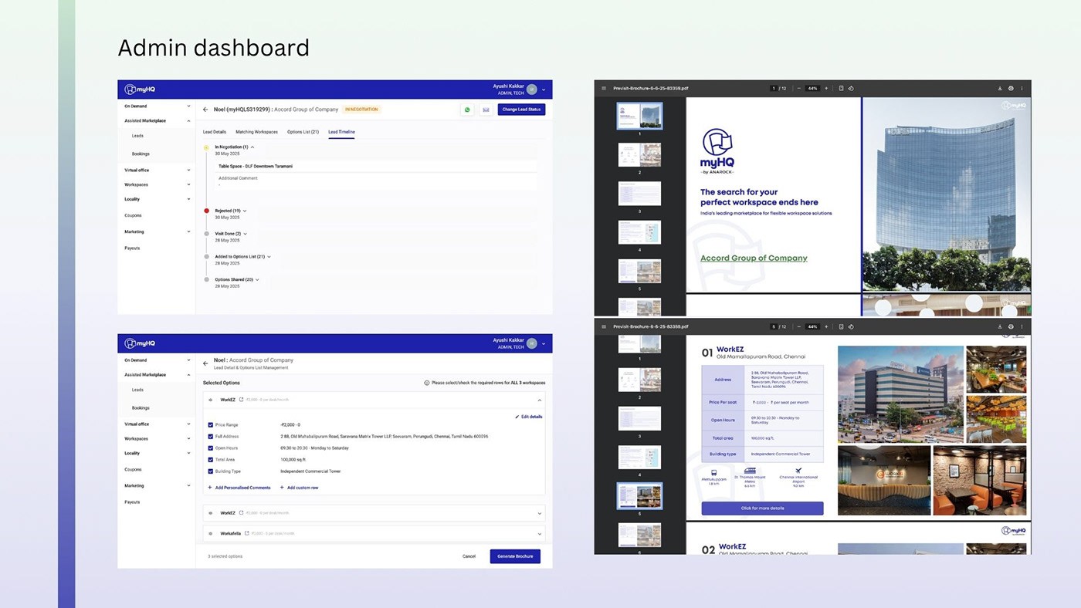Screen dimensions: 1081x608
Task: Zoom out with minus in top PDF viewer
Action: [x=798, y=88]
